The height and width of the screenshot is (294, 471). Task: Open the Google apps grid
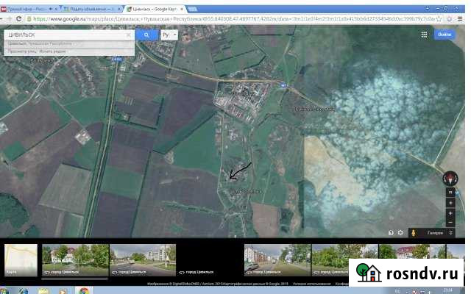(x=424, y=34)
